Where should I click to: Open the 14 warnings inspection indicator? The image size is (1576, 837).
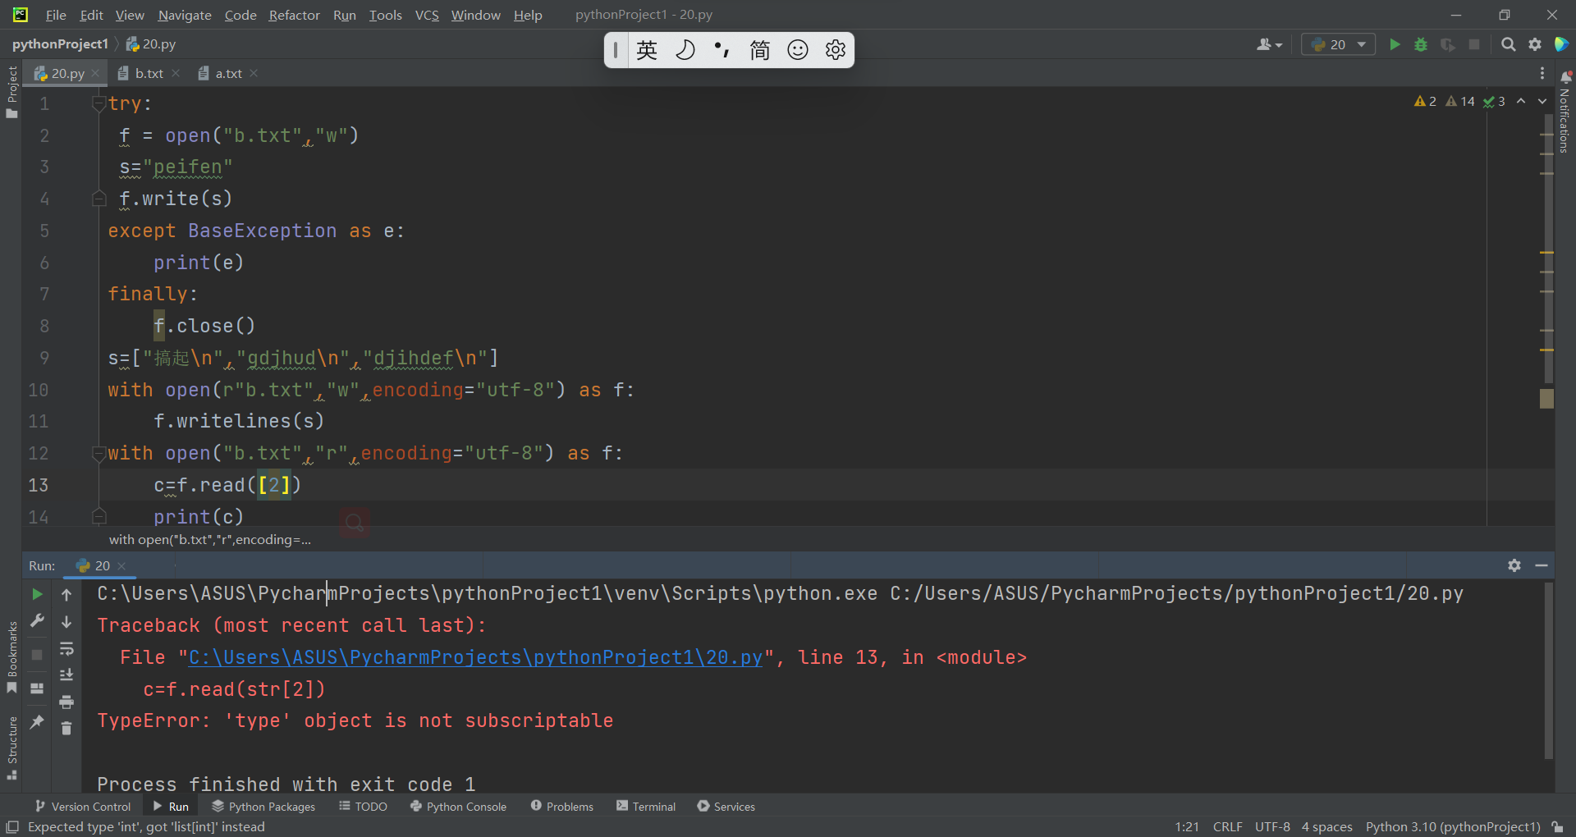1460,101
